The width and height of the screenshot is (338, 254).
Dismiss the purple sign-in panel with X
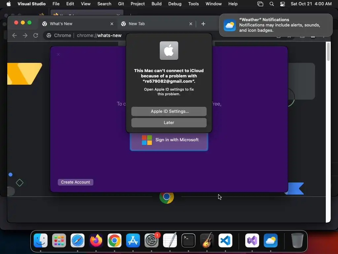point(58,55)
